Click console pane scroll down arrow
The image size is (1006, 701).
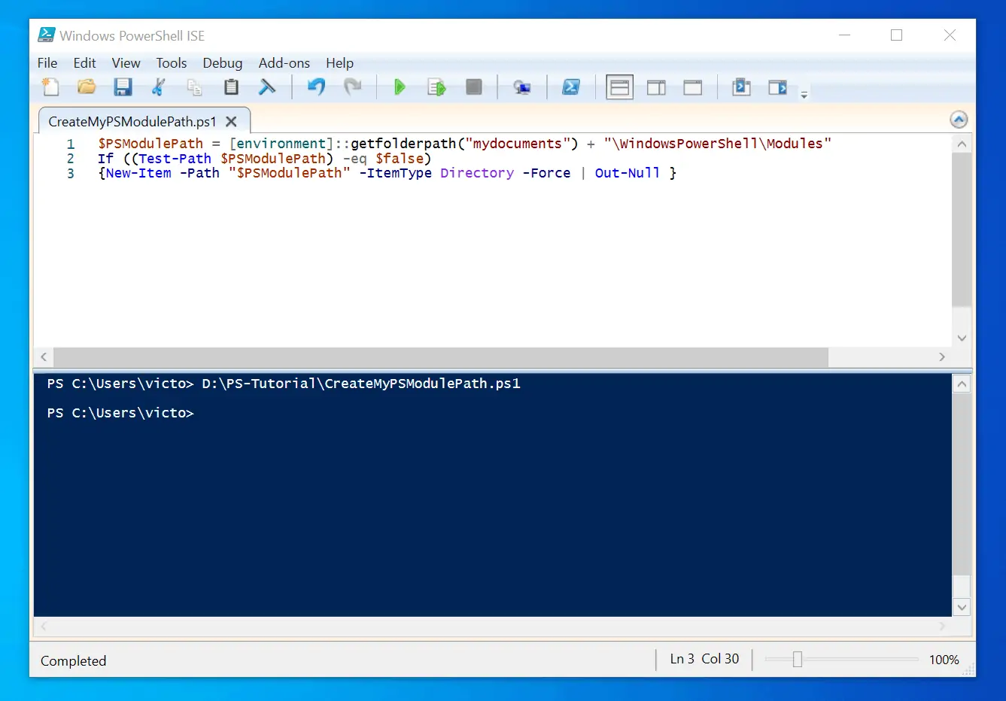tap(962, 607)
